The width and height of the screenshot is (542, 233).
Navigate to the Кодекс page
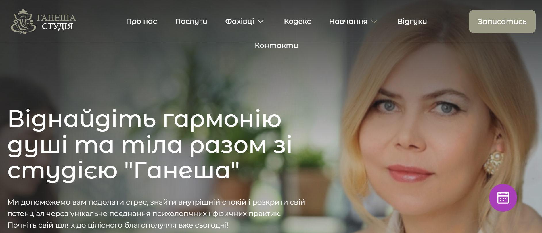[297, 21]
